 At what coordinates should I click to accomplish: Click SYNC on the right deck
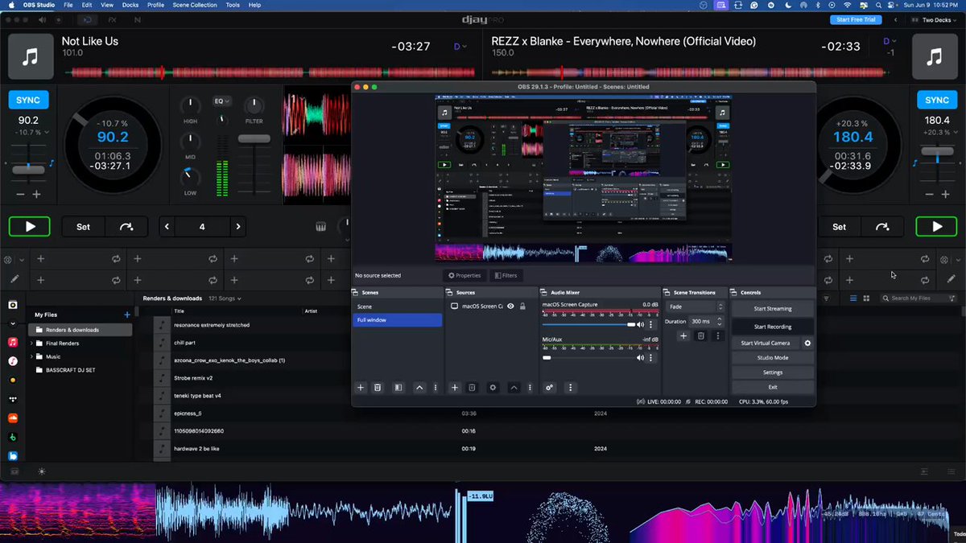tap(937, 101)
